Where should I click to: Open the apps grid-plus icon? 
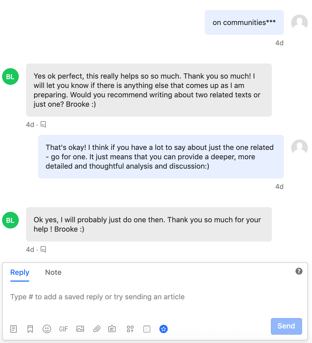pos(130,329)
